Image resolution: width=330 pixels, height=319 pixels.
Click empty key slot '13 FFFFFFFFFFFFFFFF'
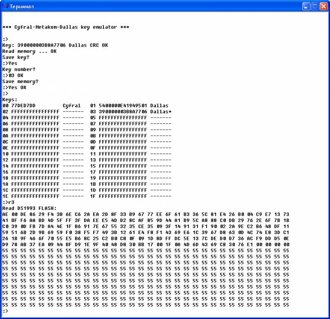coord(118,160)
